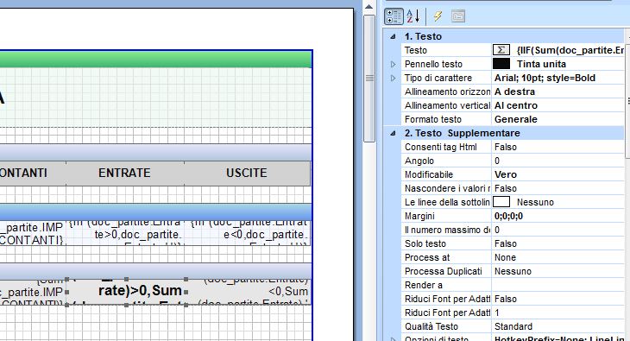Select doc_partite.Entrate>0 data cell
The image size is (630, 341).
pos(126,233)
